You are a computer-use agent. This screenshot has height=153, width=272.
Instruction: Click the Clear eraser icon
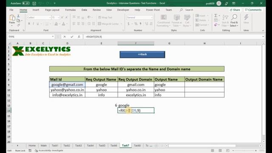[x=216, y=25]
